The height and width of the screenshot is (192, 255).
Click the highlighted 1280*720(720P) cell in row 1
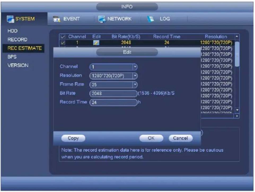(216, 43)
